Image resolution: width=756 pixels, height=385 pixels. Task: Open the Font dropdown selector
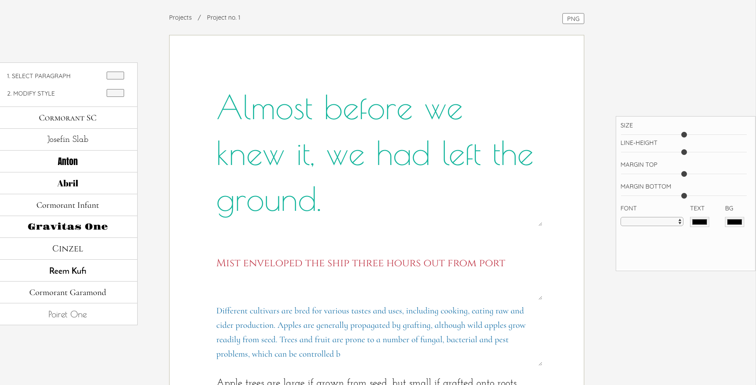652,222
